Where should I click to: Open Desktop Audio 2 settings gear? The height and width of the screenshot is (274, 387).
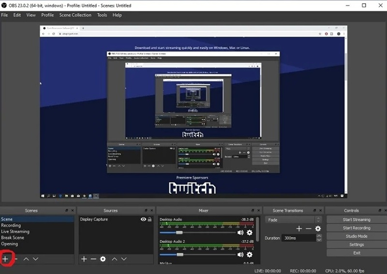coord(250,255)
